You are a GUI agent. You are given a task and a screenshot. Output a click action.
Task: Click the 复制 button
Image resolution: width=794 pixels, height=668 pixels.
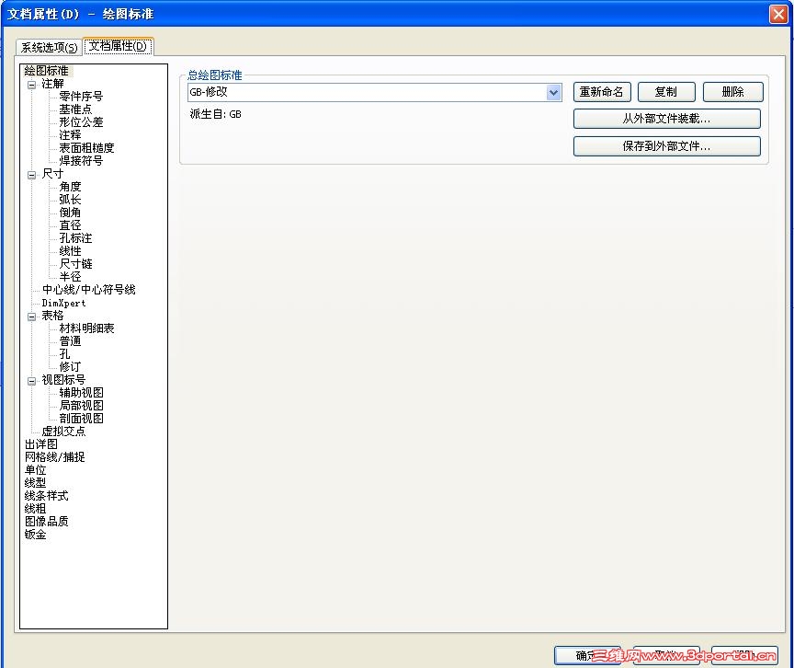(666, 92)
